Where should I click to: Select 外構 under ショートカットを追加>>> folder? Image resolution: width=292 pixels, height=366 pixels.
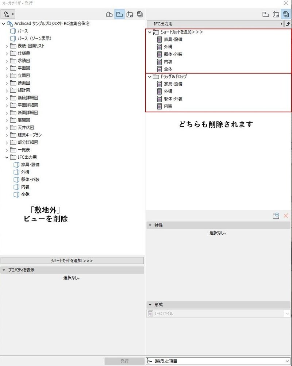click(x=168, y=47)
